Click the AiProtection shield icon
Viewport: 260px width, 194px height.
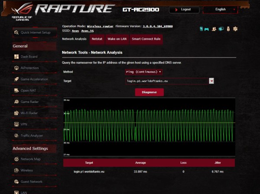(16, 68)
